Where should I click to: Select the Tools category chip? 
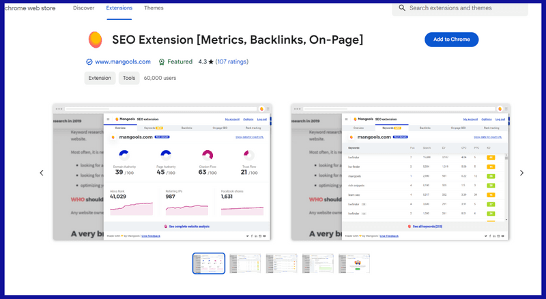coord(128,78)
